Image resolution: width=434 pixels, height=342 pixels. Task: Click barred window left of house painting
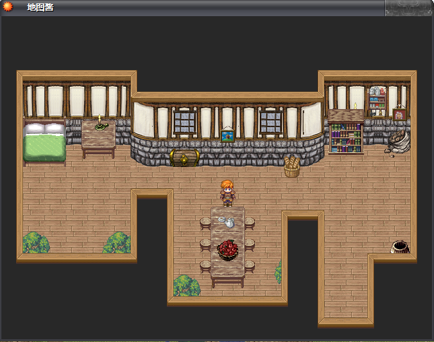point(185,122)
